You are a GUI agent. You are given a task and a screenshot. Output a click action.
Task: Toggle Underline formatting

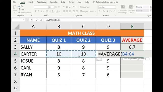[41, 11]
